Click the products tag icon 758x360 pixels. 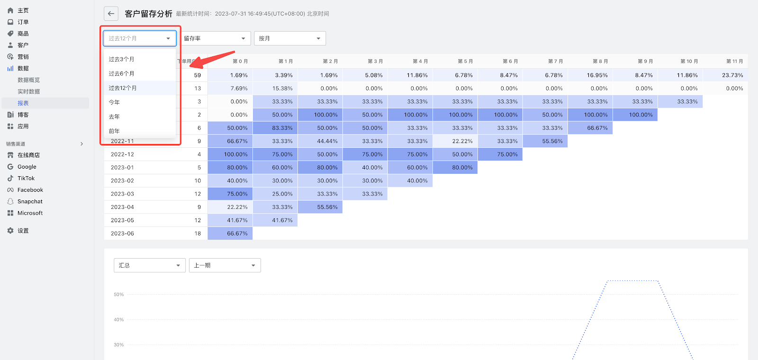[10, 34]
